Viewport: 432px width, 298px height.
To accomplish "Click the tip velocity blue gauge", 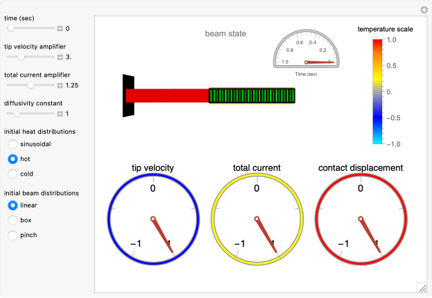I will click(x=153, y=219).
